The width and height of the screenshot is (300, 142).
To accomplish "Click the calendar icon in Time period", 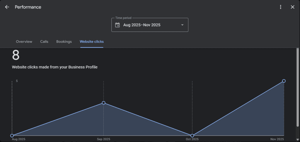I will tap(117, 25).
